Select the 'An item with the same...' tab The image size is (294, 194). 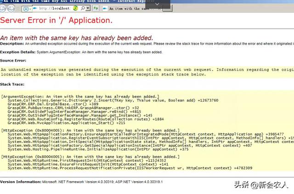click(x=131, y=9)
